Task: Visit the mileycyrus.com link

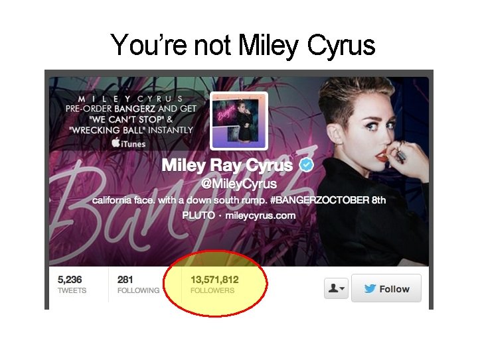Action: [x=260, y=215]
